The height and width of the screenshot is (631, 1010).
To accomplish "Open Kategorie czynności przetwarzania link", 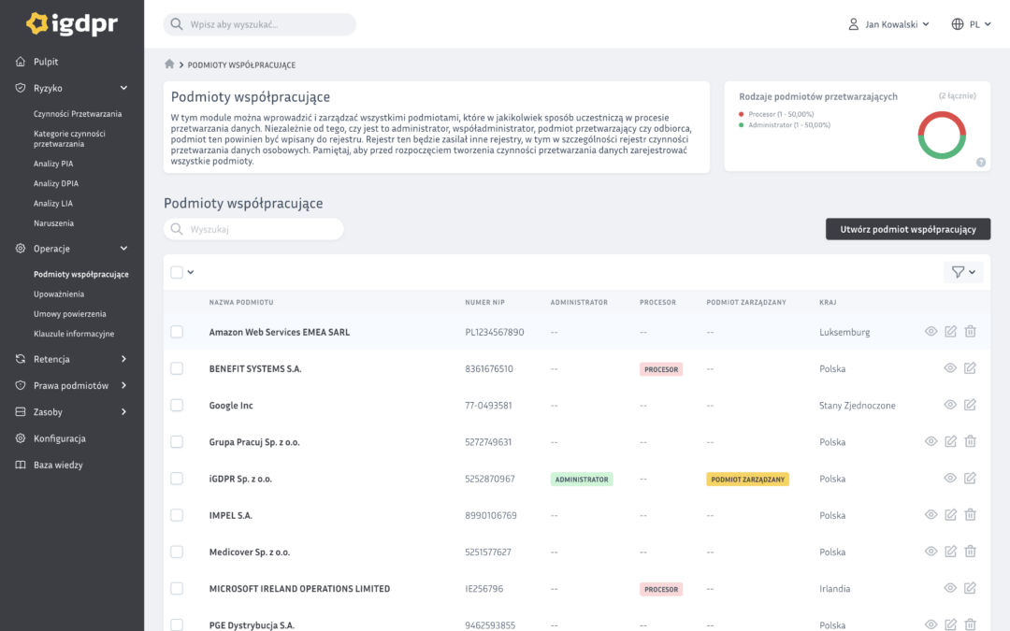I will pyautogui.click(x=69, y=138).
